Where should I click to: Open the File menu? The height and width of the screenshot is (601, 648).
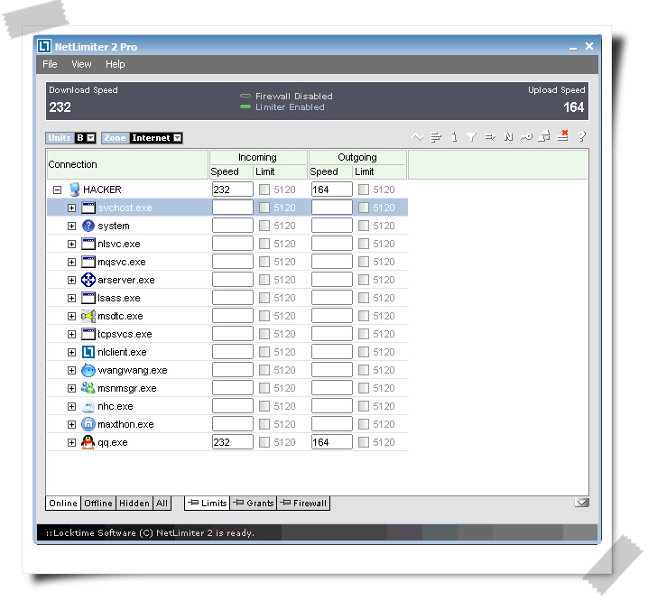coord(50,64)
